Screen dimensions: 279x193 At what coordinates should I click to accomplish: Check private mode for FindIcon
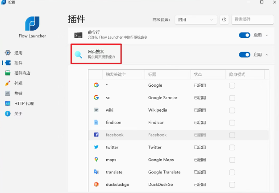232,123
